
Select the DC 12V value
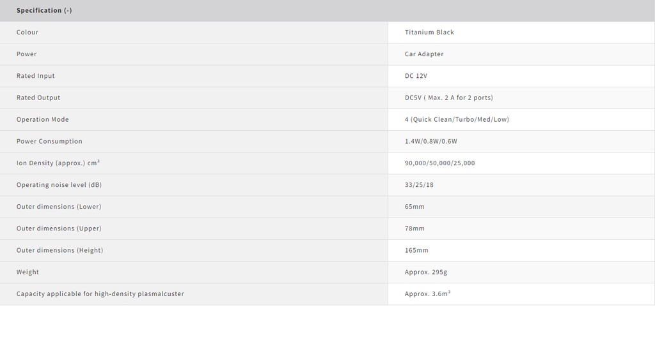click(416, 76)
